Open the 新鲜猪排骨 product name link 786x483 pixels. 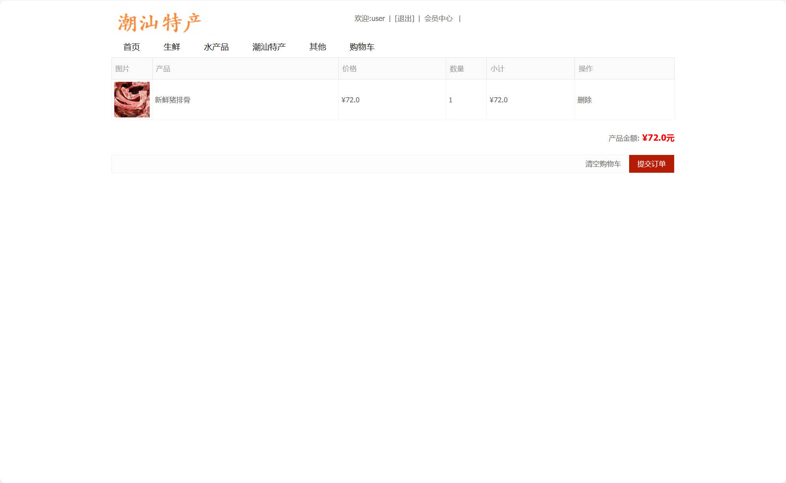pyautogui.click(x=172, y=100)
